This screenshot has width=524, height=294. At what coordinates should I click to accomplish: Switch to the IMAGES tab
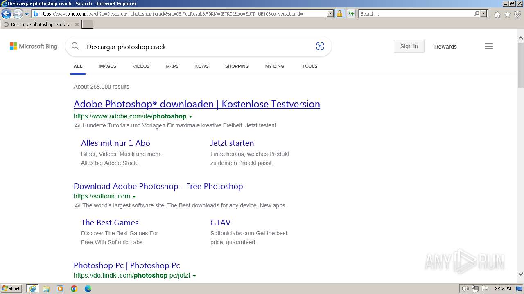pyautogui.click(x=107, y=66)
